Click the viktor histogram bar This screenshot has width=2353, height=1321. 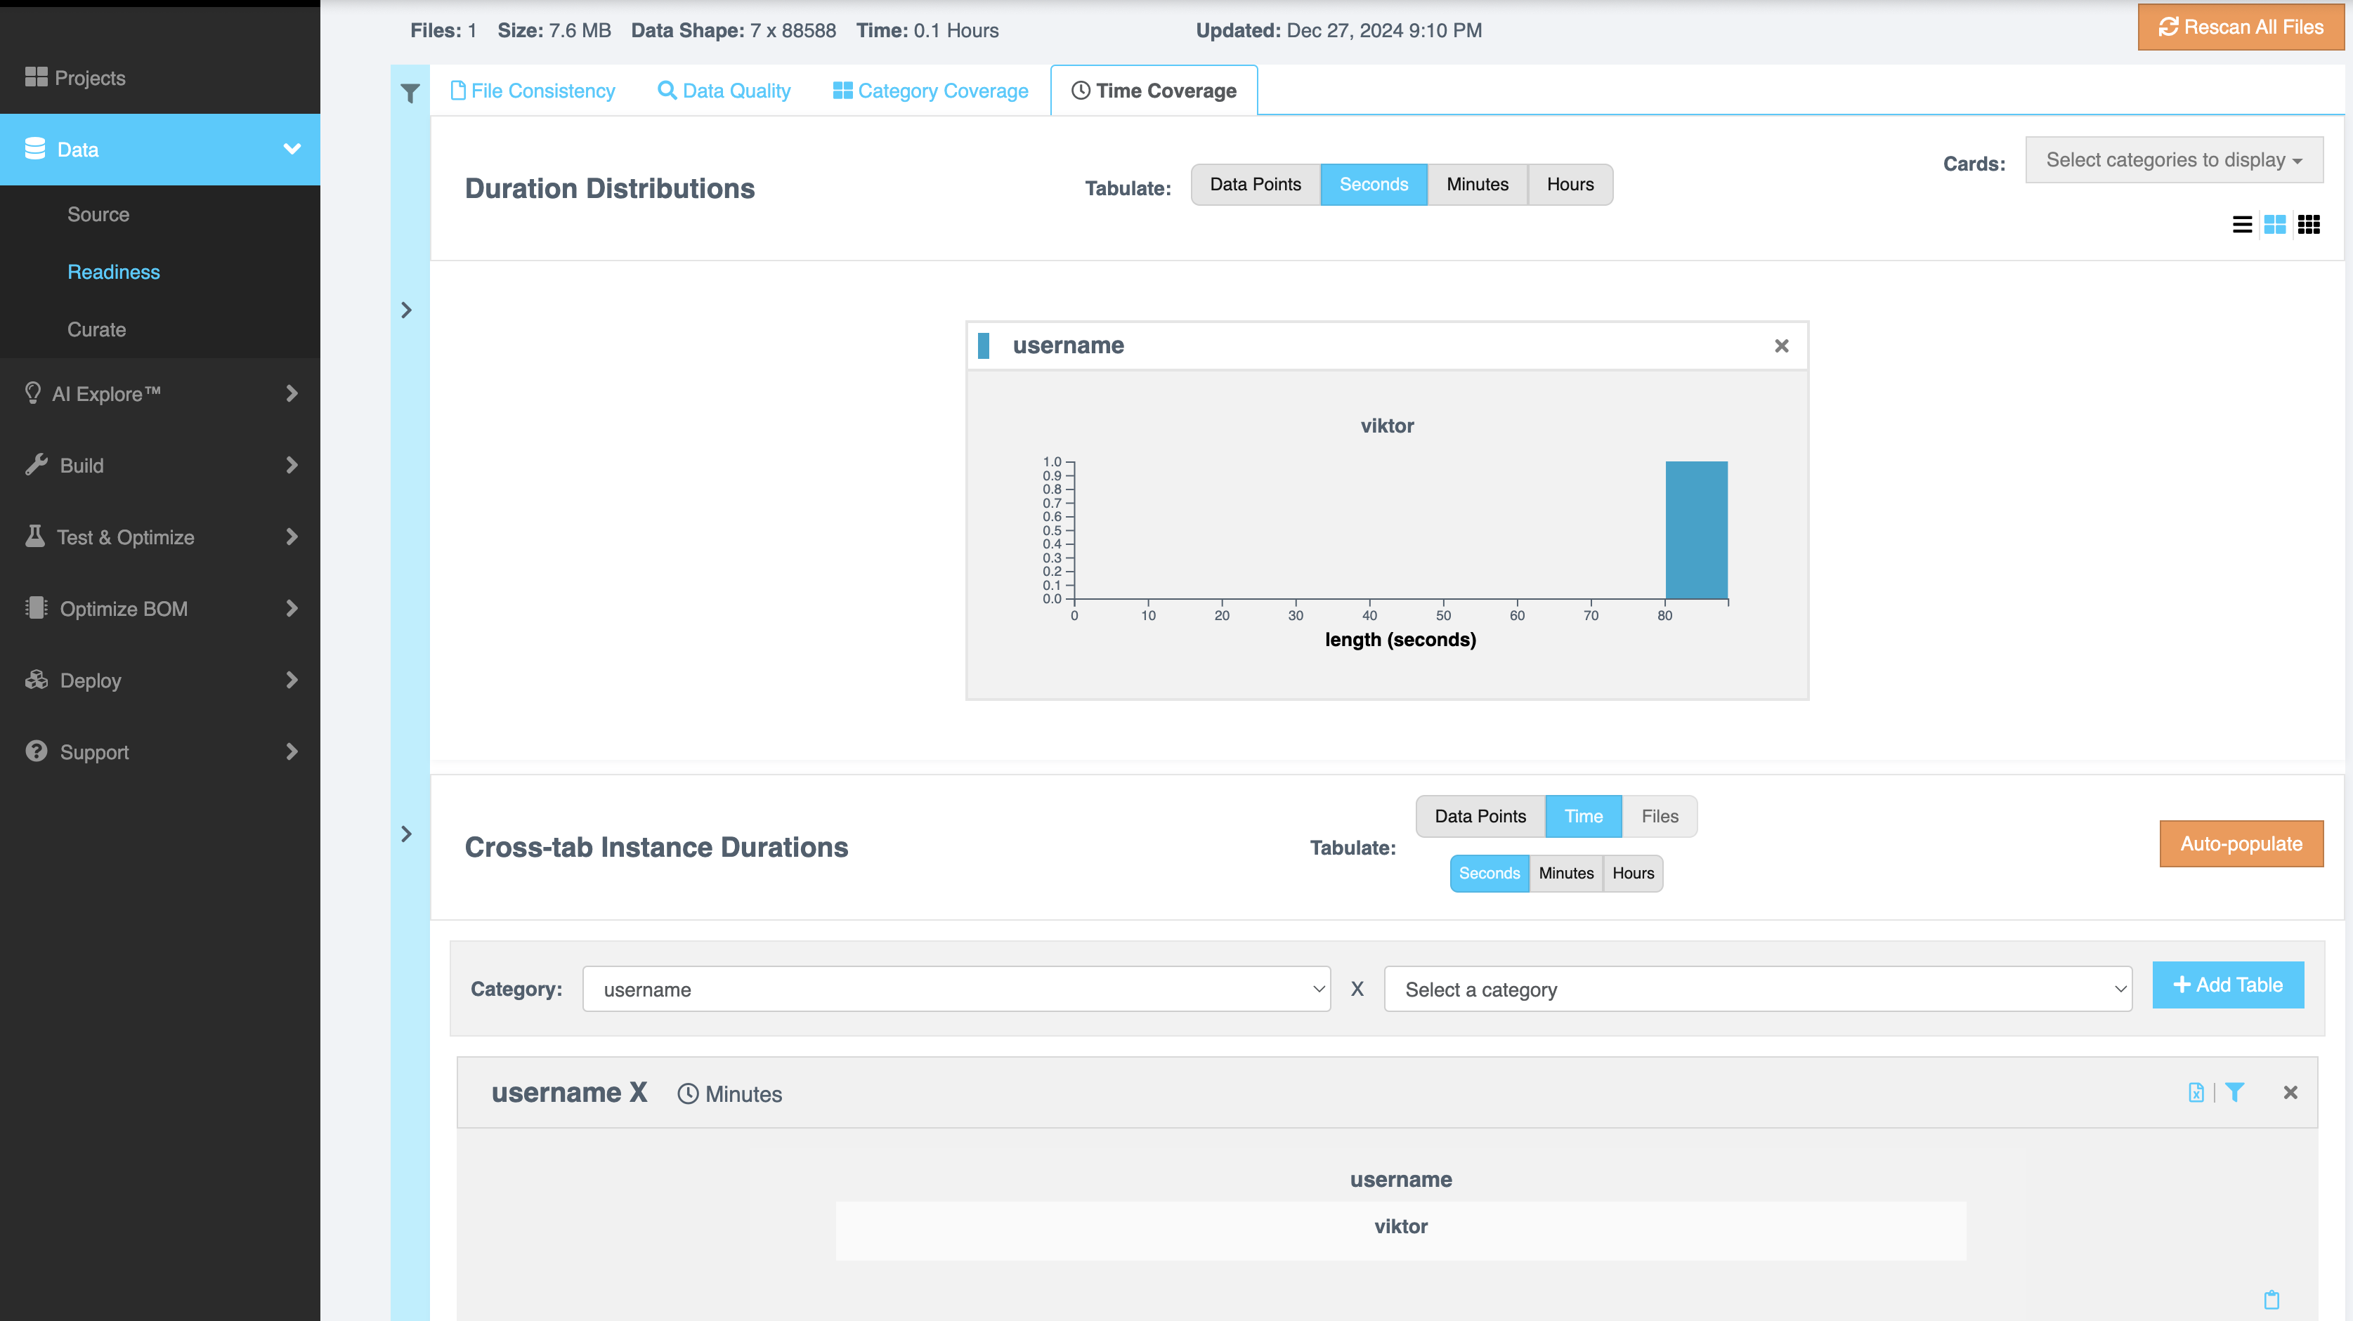pos(1696,530)
